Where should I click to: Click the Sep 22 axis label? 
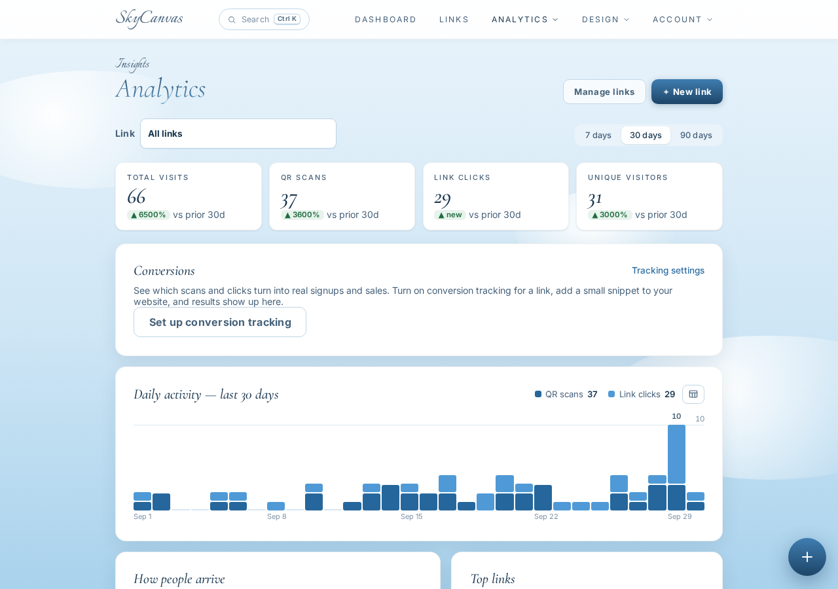[546, 516]
